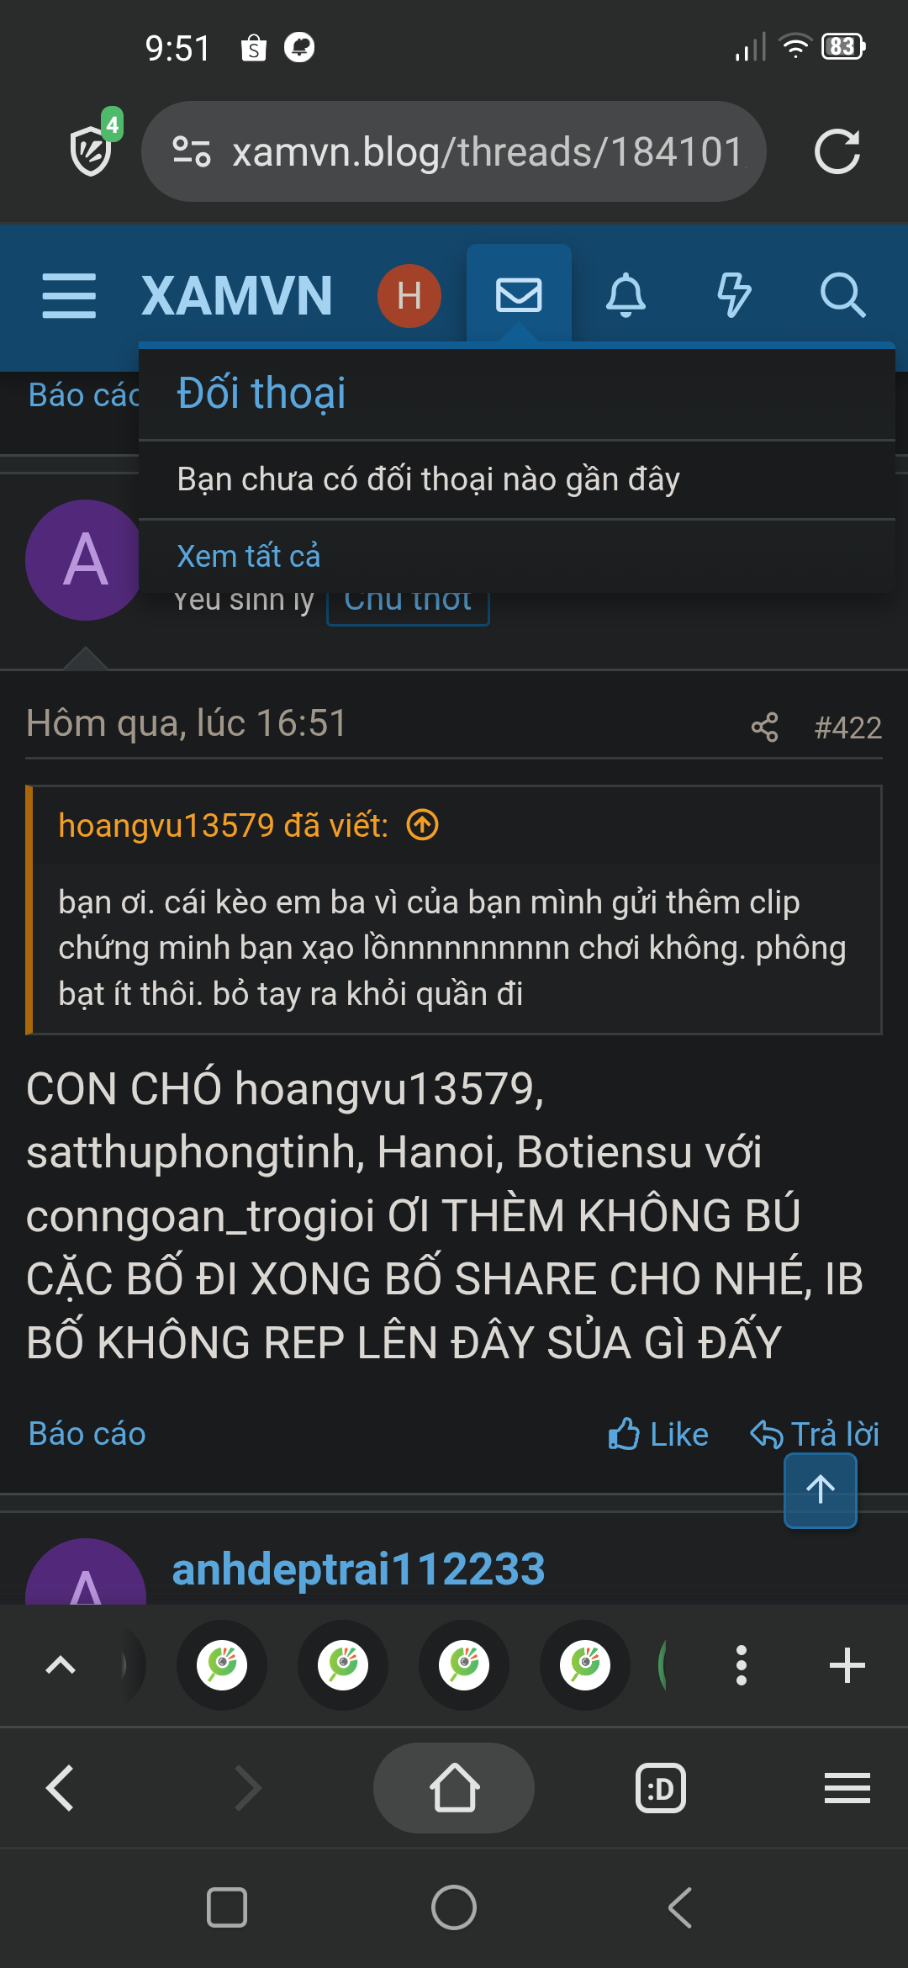This screenshot has height=1968, width=908.
Task: Open the notification bell alerts
Action: pyautogui.click(x=626, y=295)
